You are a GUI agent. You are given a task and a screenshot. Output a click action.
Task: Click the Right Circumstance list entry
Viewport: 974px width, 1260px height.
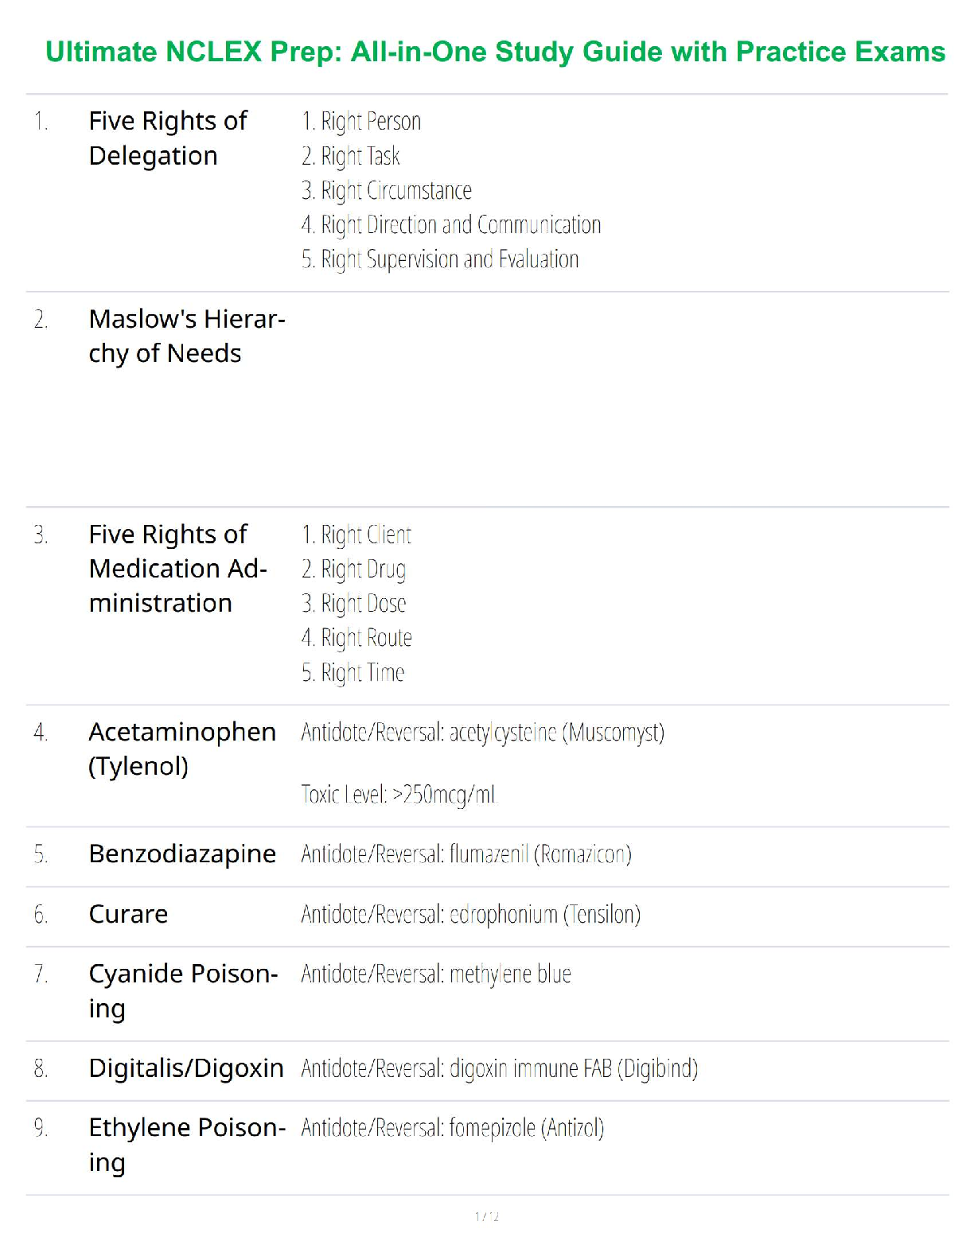click(x=387, y=191)
